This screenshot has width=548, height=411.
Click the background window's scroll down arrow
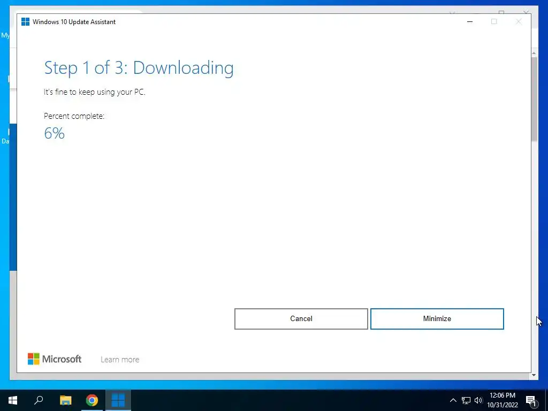(534, 375)
